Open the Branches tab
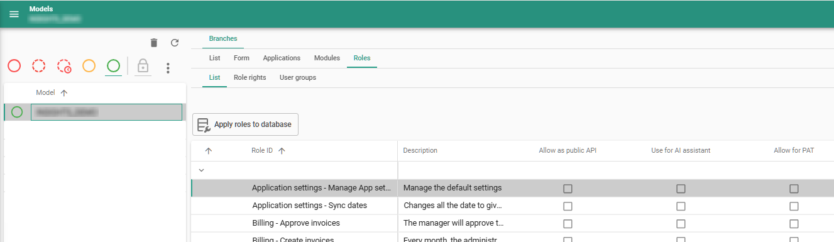The width and height of the screenshot is (834, 242). (223, 38)
